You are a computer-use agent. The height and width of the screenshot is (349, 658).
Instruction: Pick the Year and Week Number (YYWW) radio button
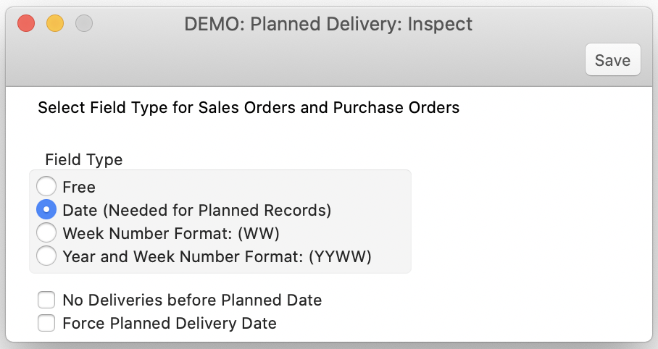(x=46, y=256)
